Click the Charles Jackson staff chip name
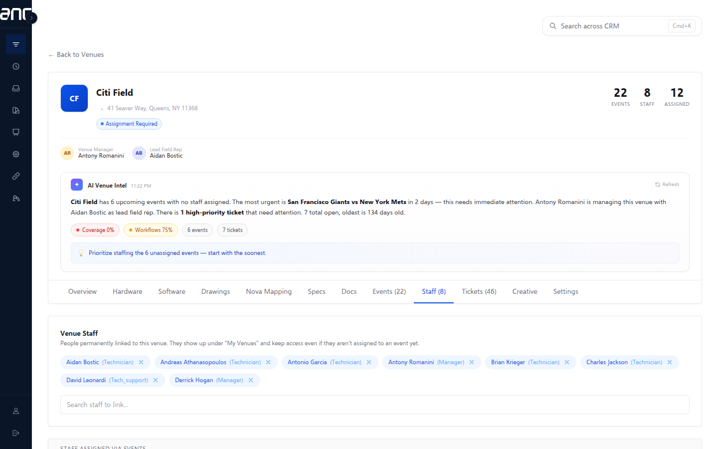The image size is (718, 449). pos(607,362)
